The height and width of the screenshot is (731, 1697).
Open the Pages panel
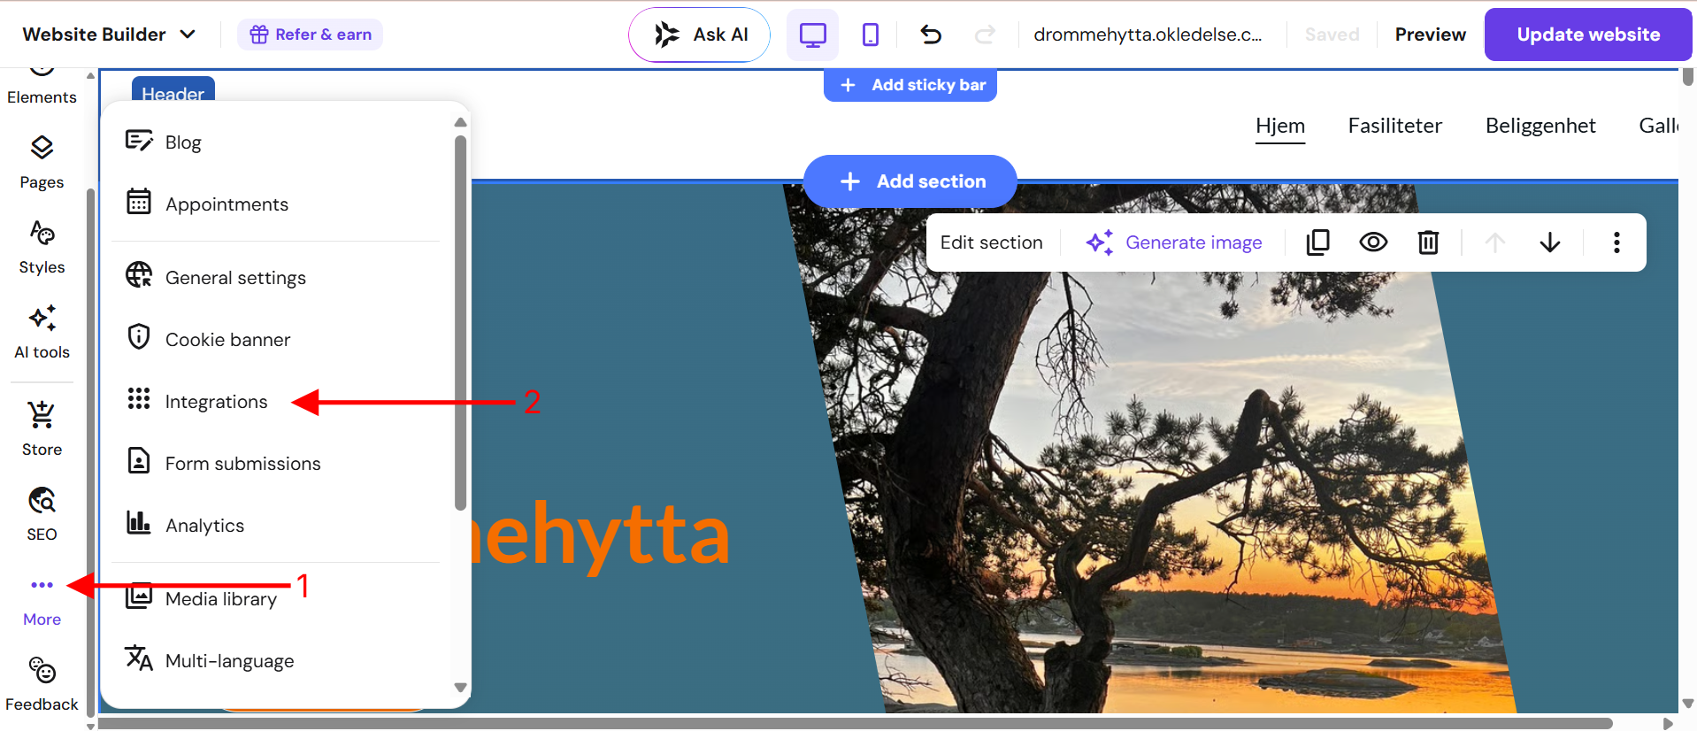[x=42, y=163]
